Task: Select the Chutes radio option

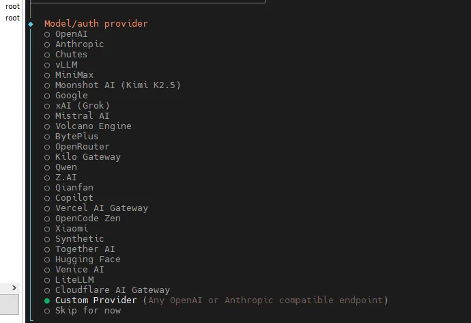Action: [71, 55]
